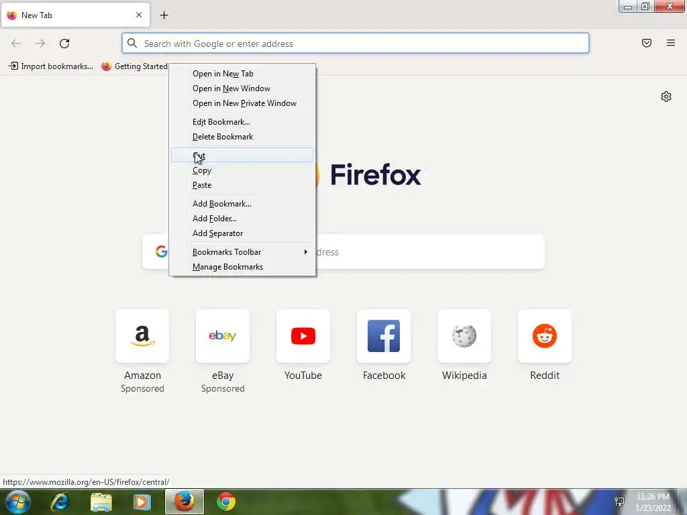687x515 pixels.
Task: Choose Edit Bookmark from context menu
Action: click(242, 122)
